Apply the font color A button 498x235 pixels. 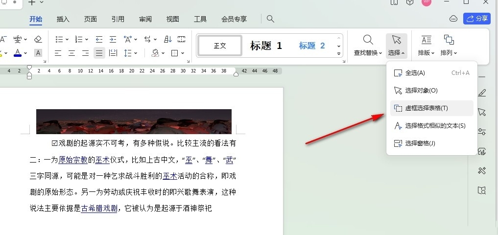point(18,53)
